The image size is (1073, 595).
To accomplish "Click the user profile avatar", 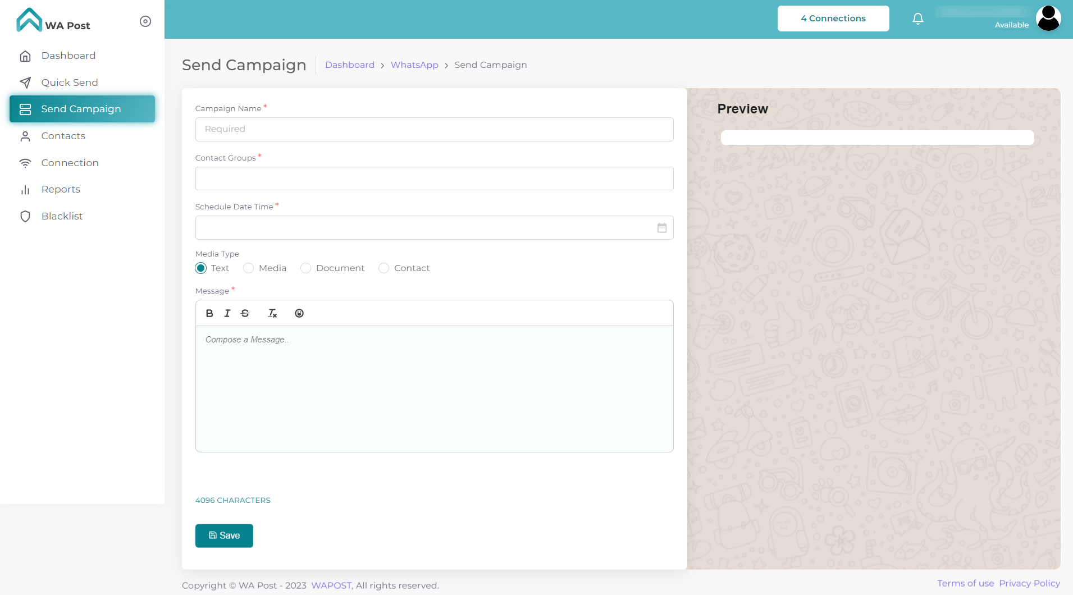I will point(1048,19).
